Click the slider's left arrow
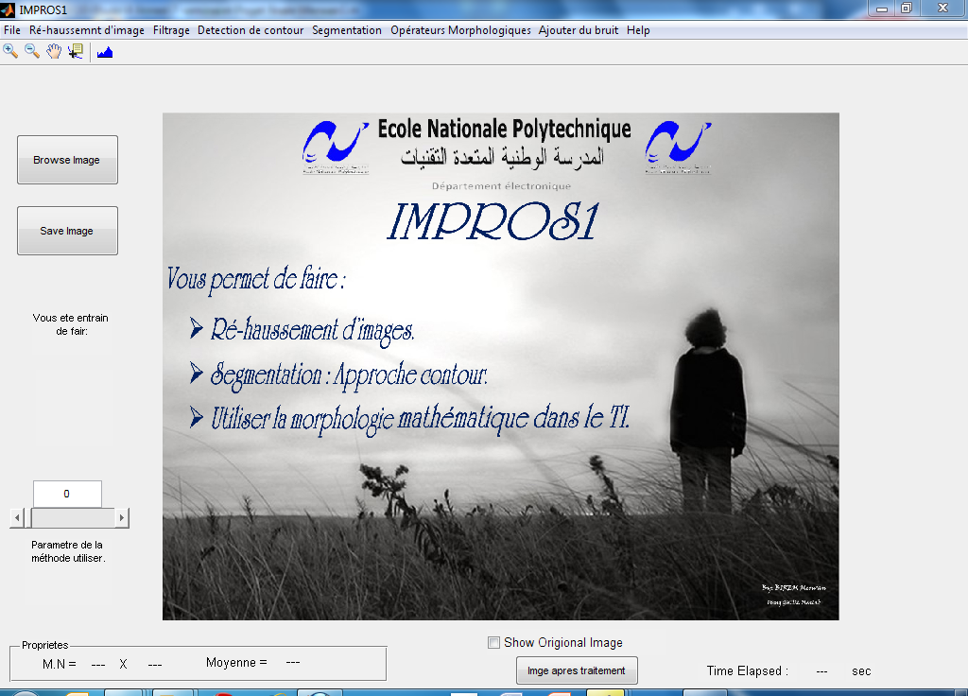 17,517
